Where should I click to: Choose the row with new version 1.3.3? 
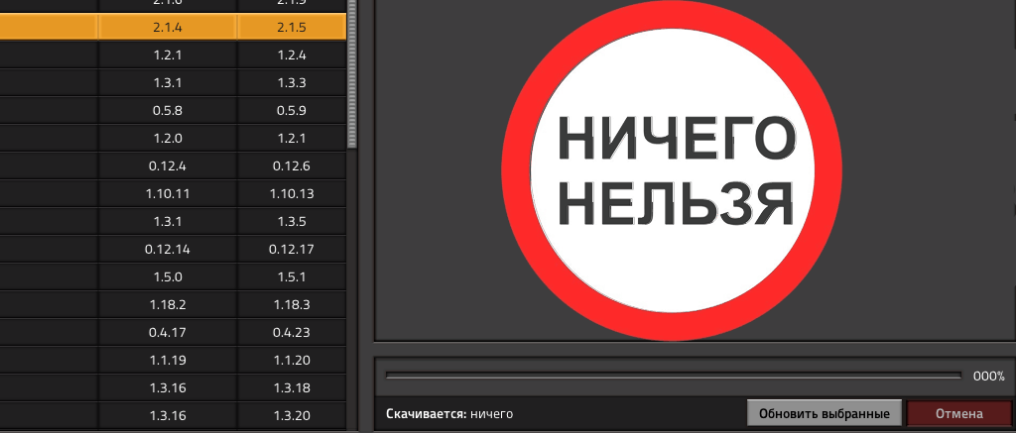tap(291, 82)
